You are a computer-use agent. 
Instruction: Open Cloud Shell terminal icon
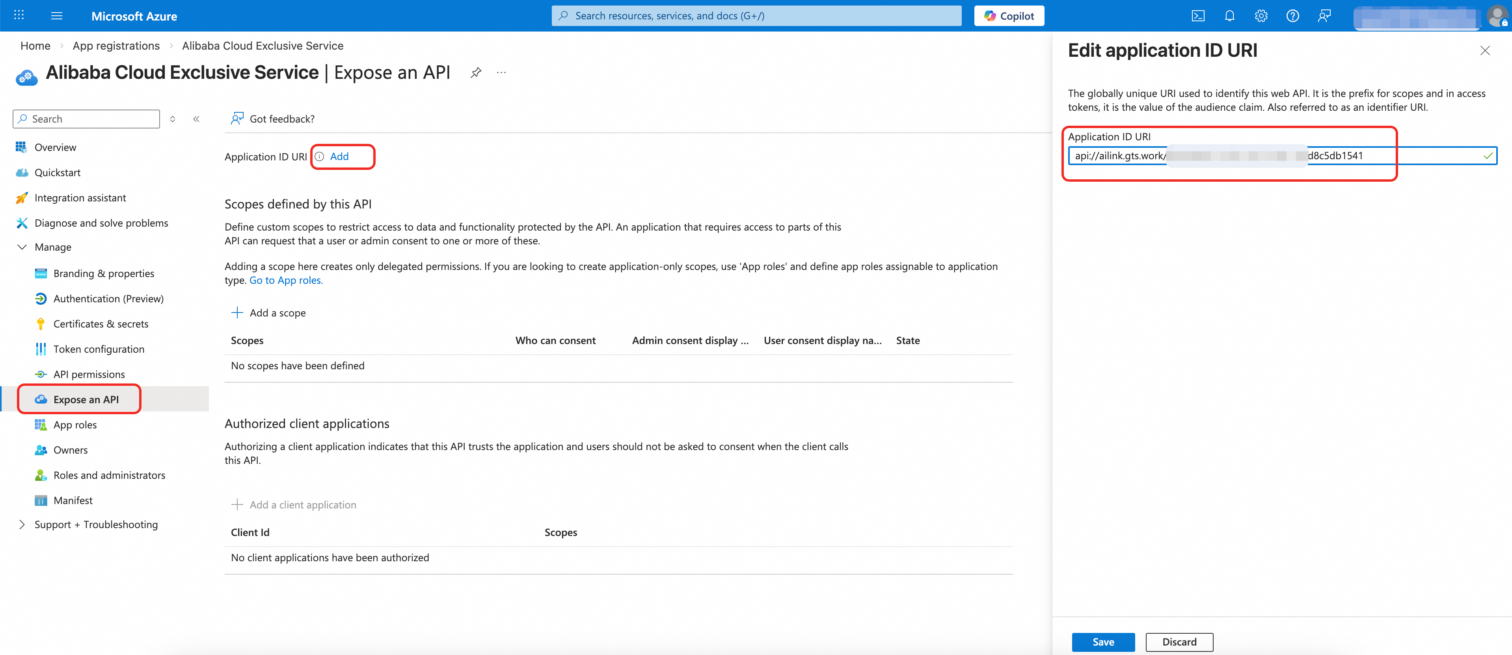pos(1198,16)
